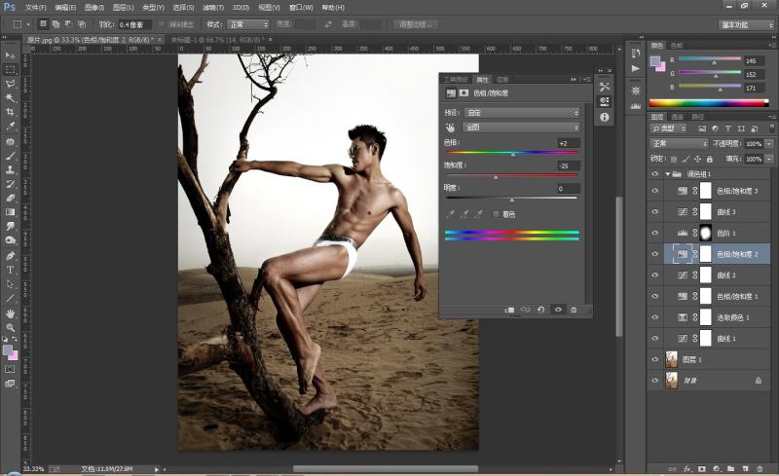Open the Info panel icon
Viewport: 779px width, 476px height.
tap(604, 117)
